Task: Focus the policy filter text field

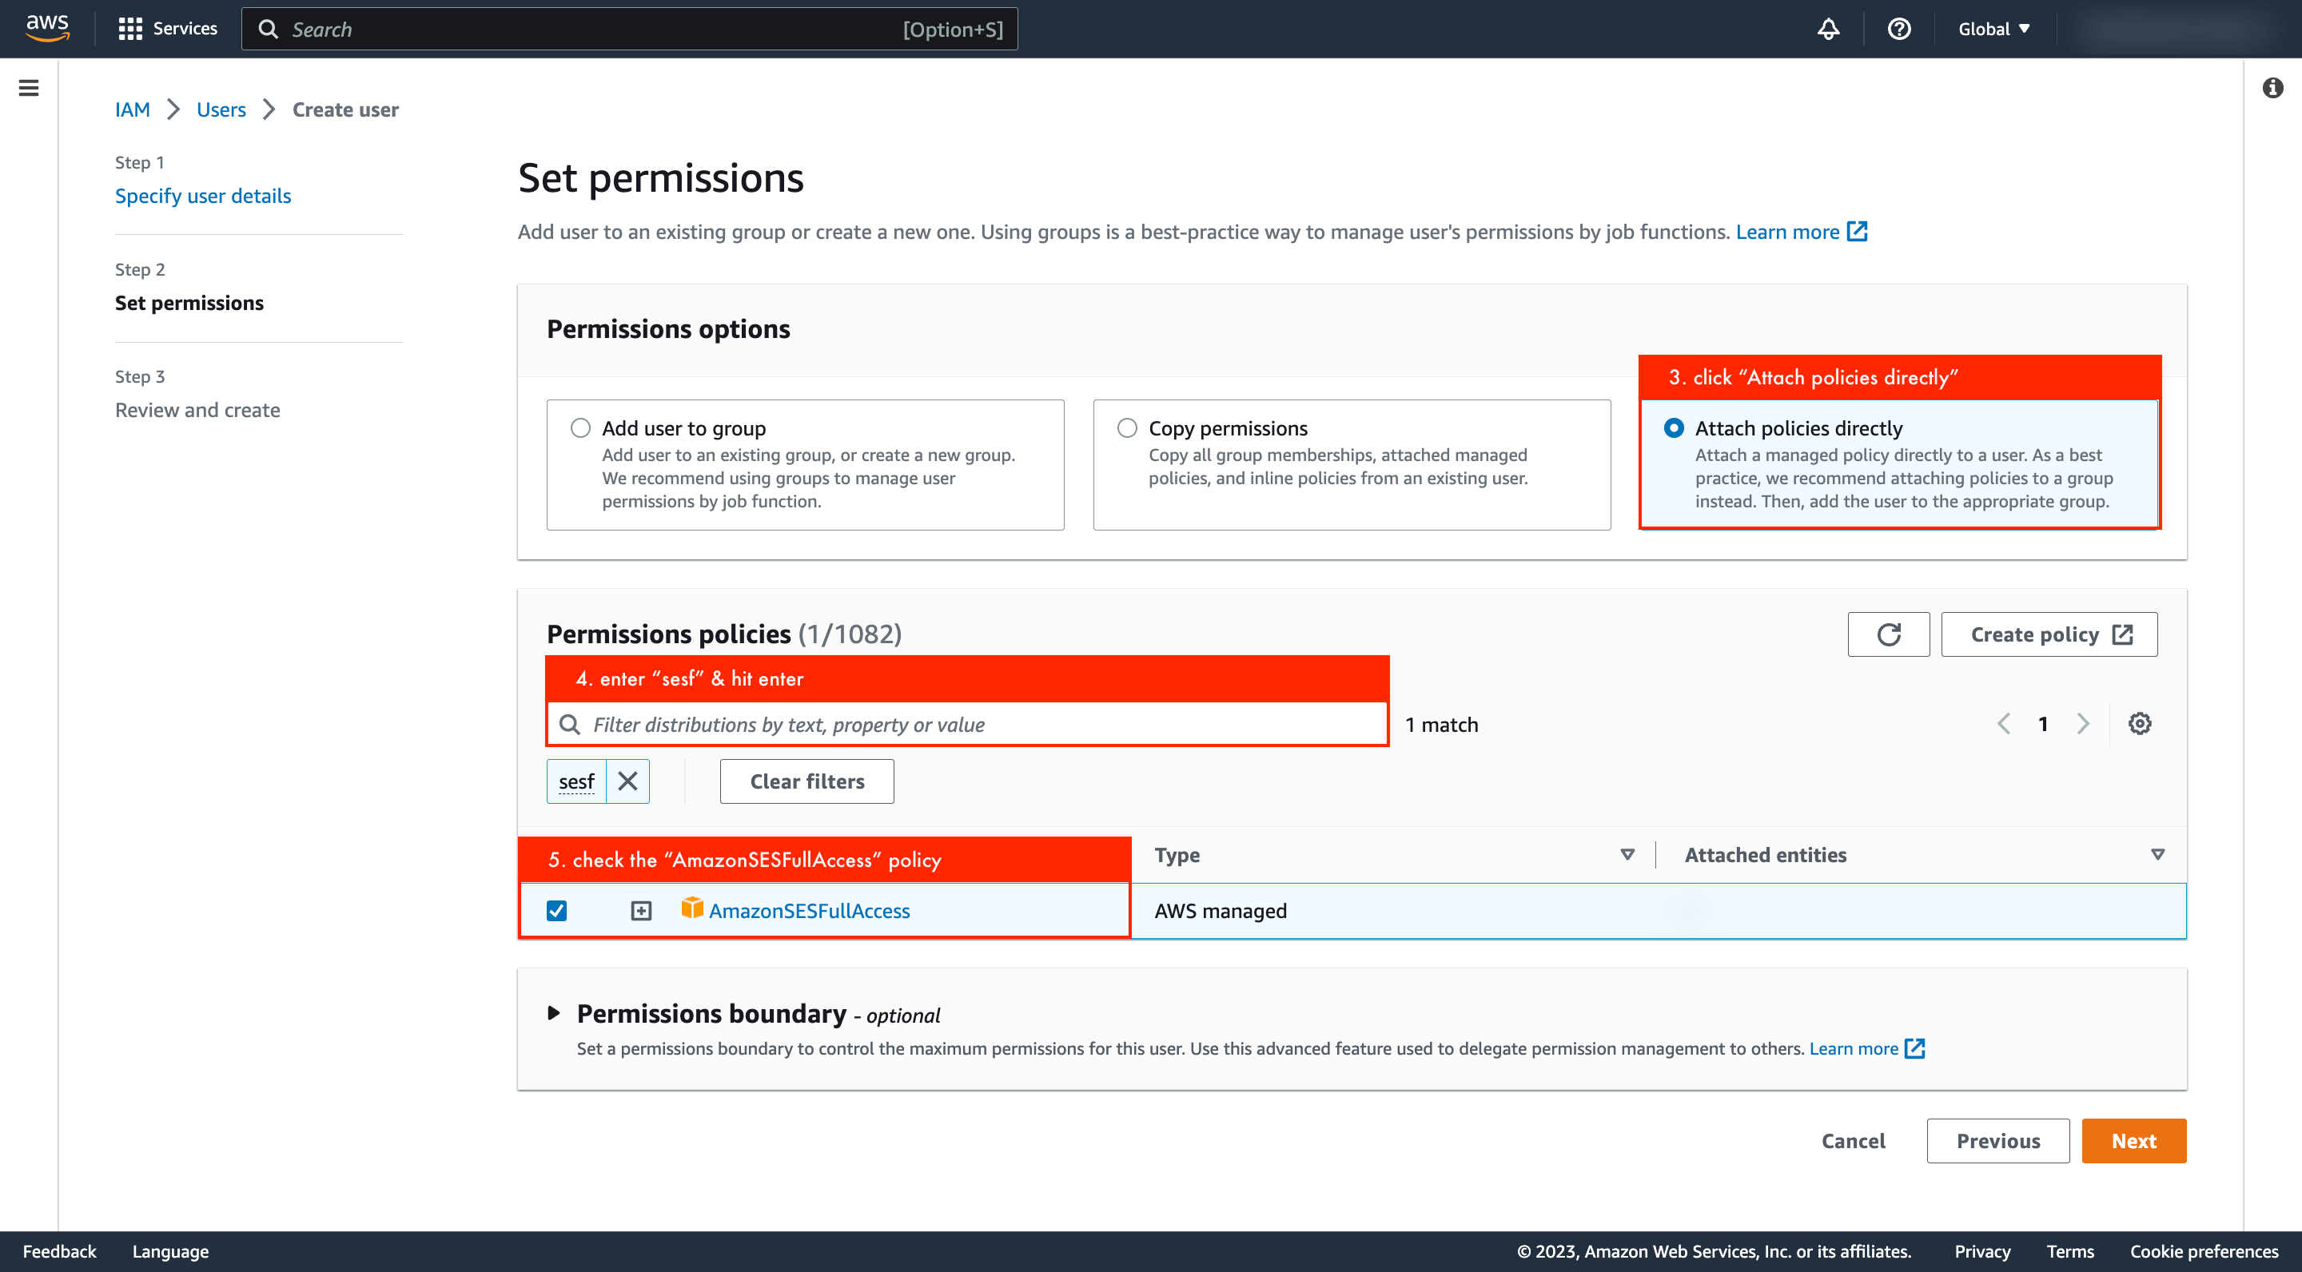Action: pyautogui.click(x=983, y=725)
